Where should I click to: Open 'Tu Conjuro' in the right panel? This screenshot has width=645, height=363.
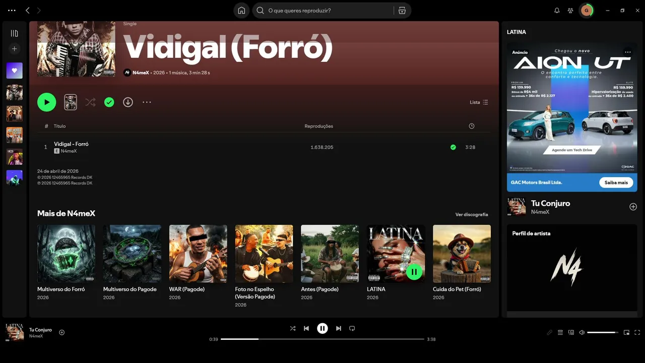[x=551, y=204]
